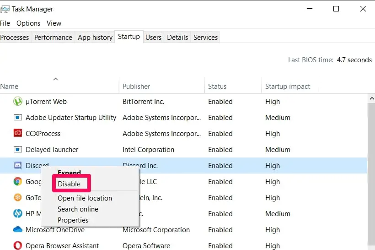Screen dimensions: 375x250
Task: Select the Delayed launcher name text
Action: coord(52,150)
